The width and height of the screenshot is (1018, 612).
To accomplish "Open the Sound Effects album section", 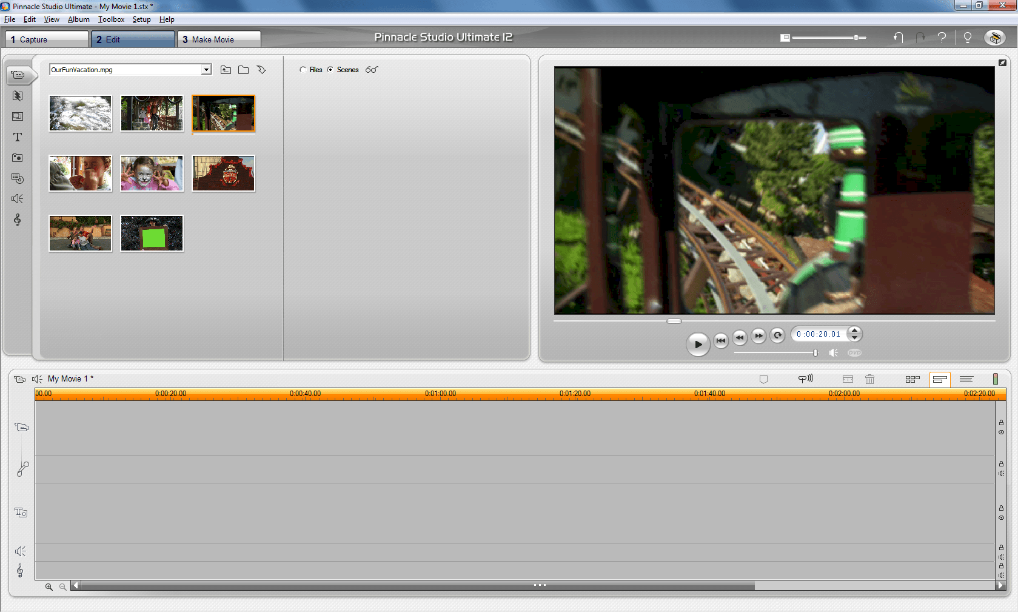I will 18,199.
